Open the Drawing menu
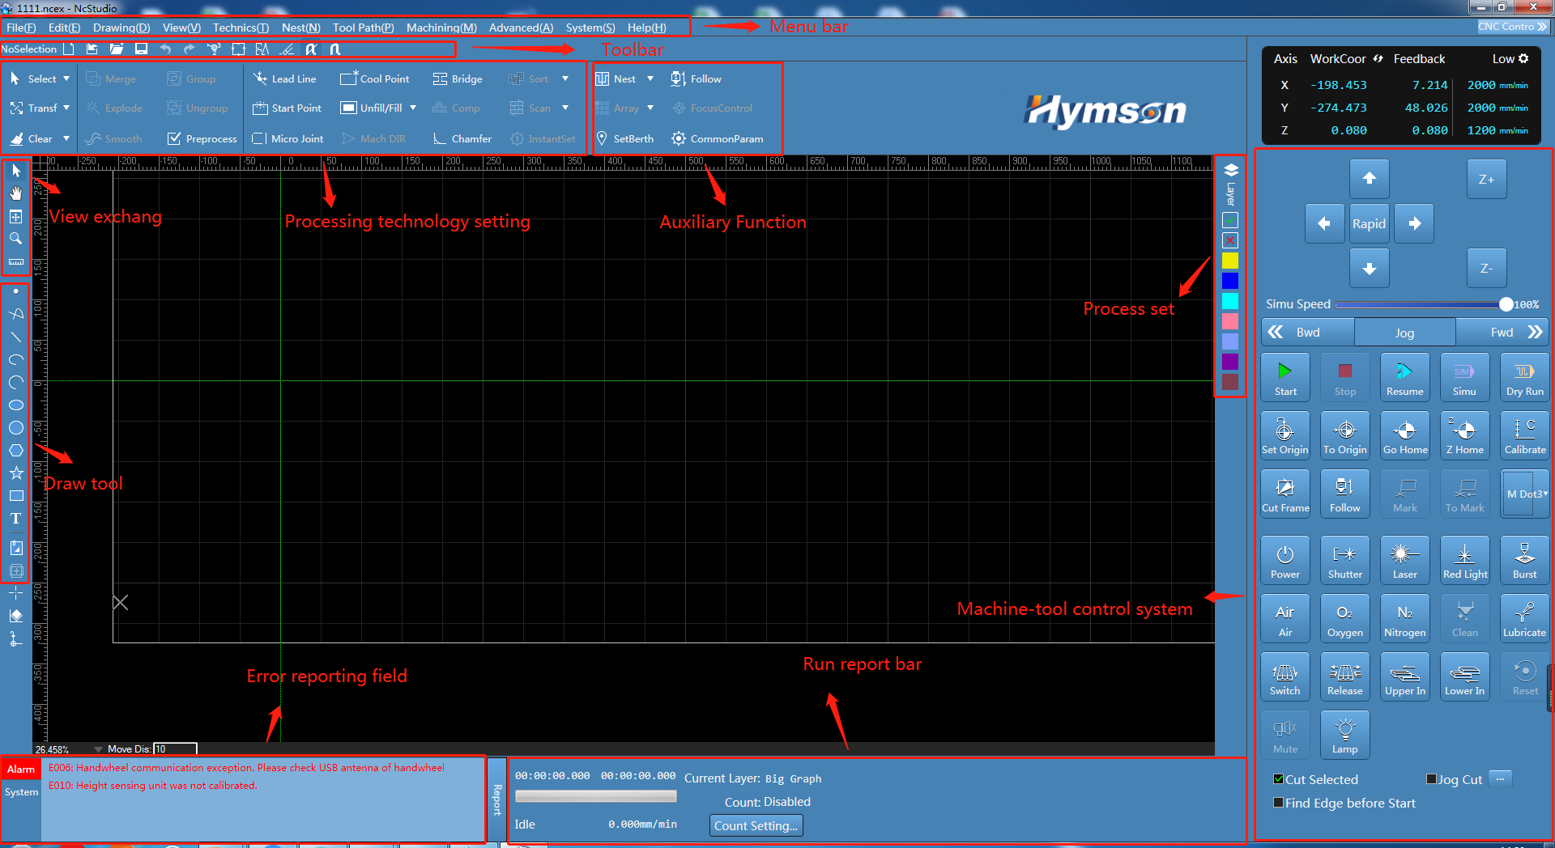The height and width of the screenshot is (848, 1555). click(121, 28)
